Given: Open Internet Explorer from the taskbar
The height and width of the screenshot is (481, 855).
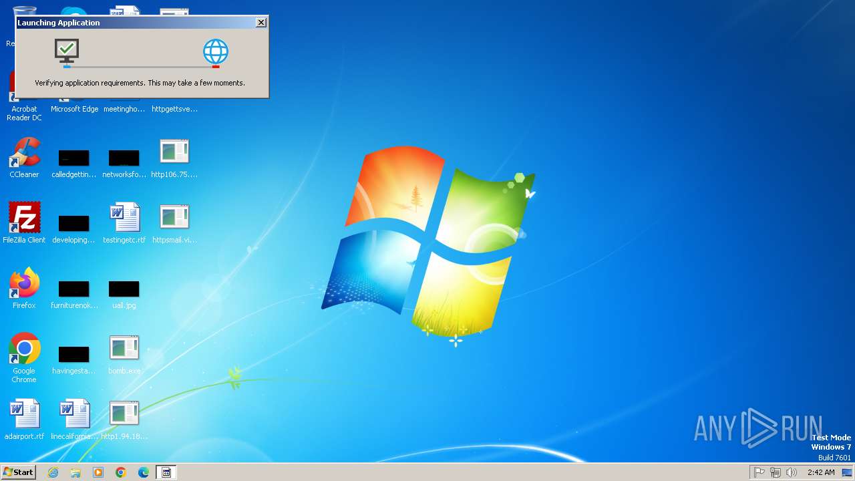Looking at the screenshot, I should (53, 472).
